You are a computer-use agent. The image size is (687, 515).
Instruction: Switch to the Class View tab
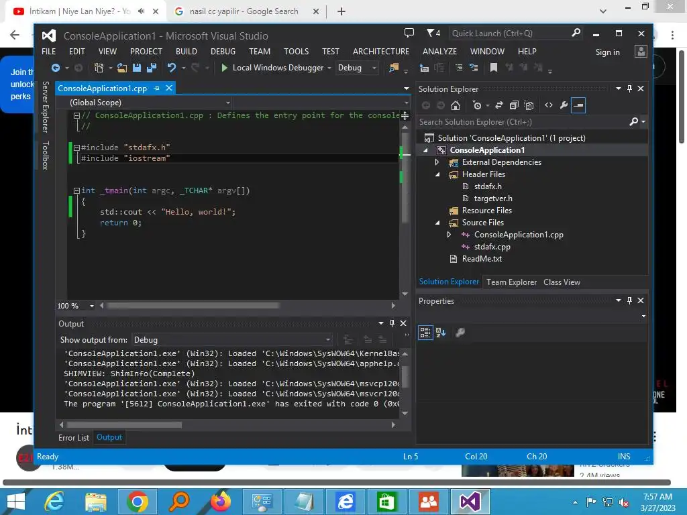pyautogui.click(x=562, y=282)
